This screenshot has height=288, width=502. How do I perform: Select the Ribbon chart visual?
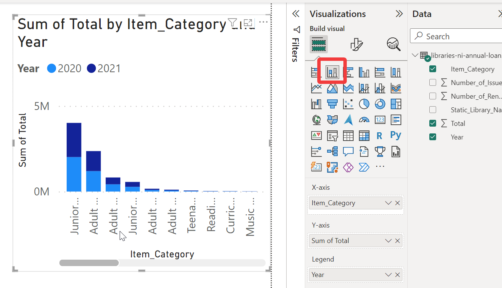[x=396, y=88]
